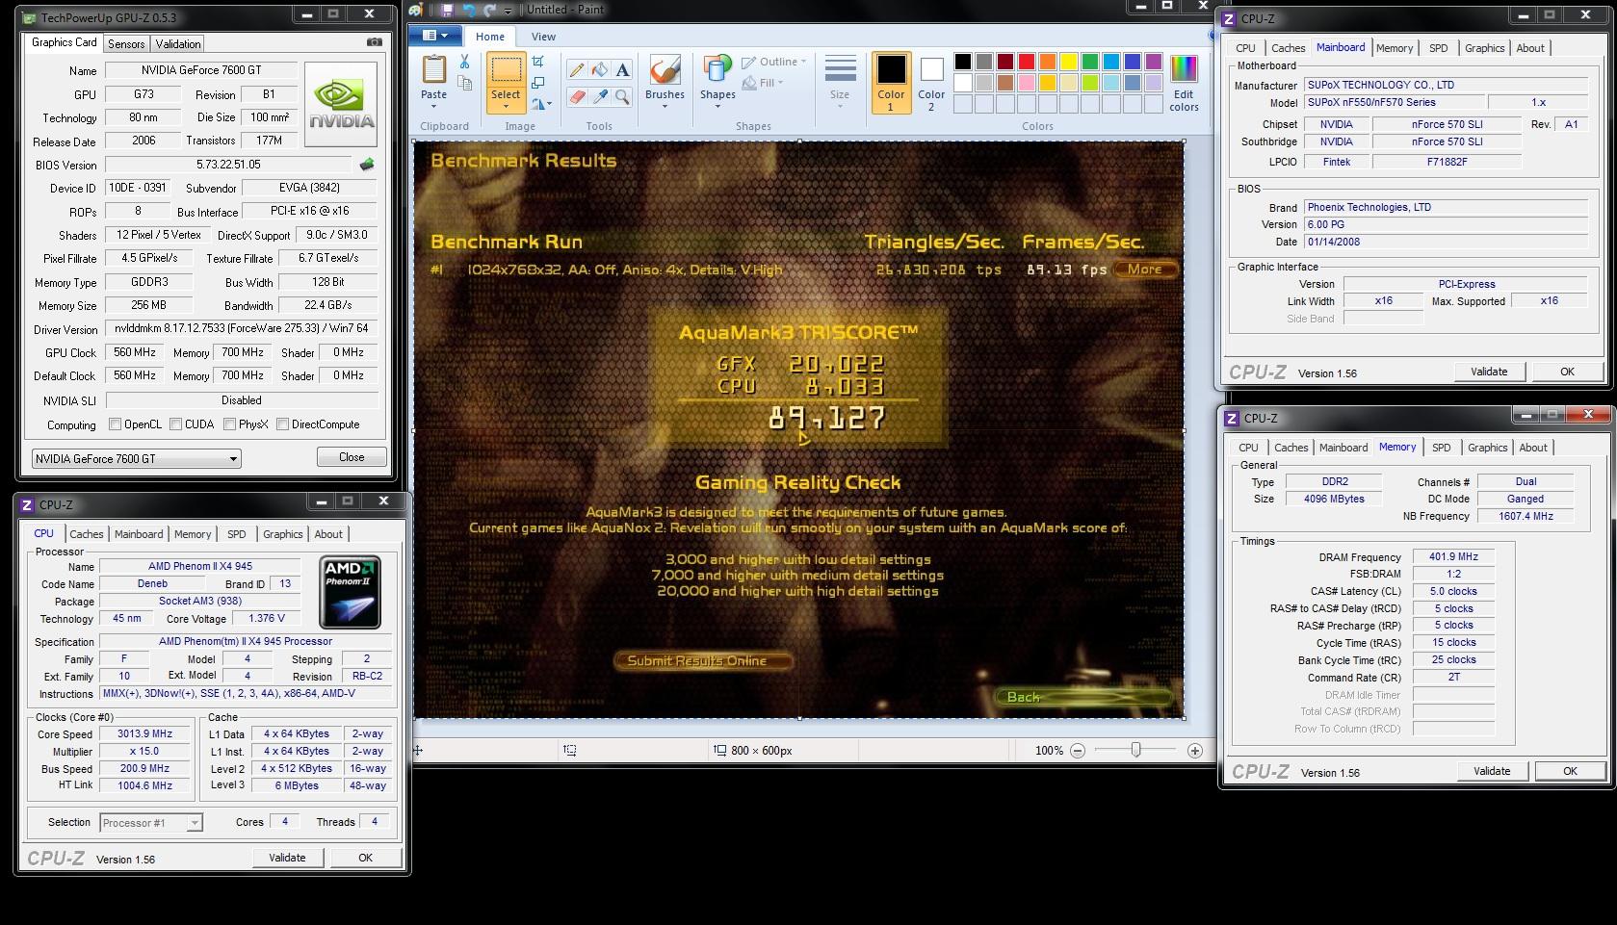Open the Customize Quick Access Toolbar arrow
Viewport: 1617px width, 925px height.
(x=509, y=11)
